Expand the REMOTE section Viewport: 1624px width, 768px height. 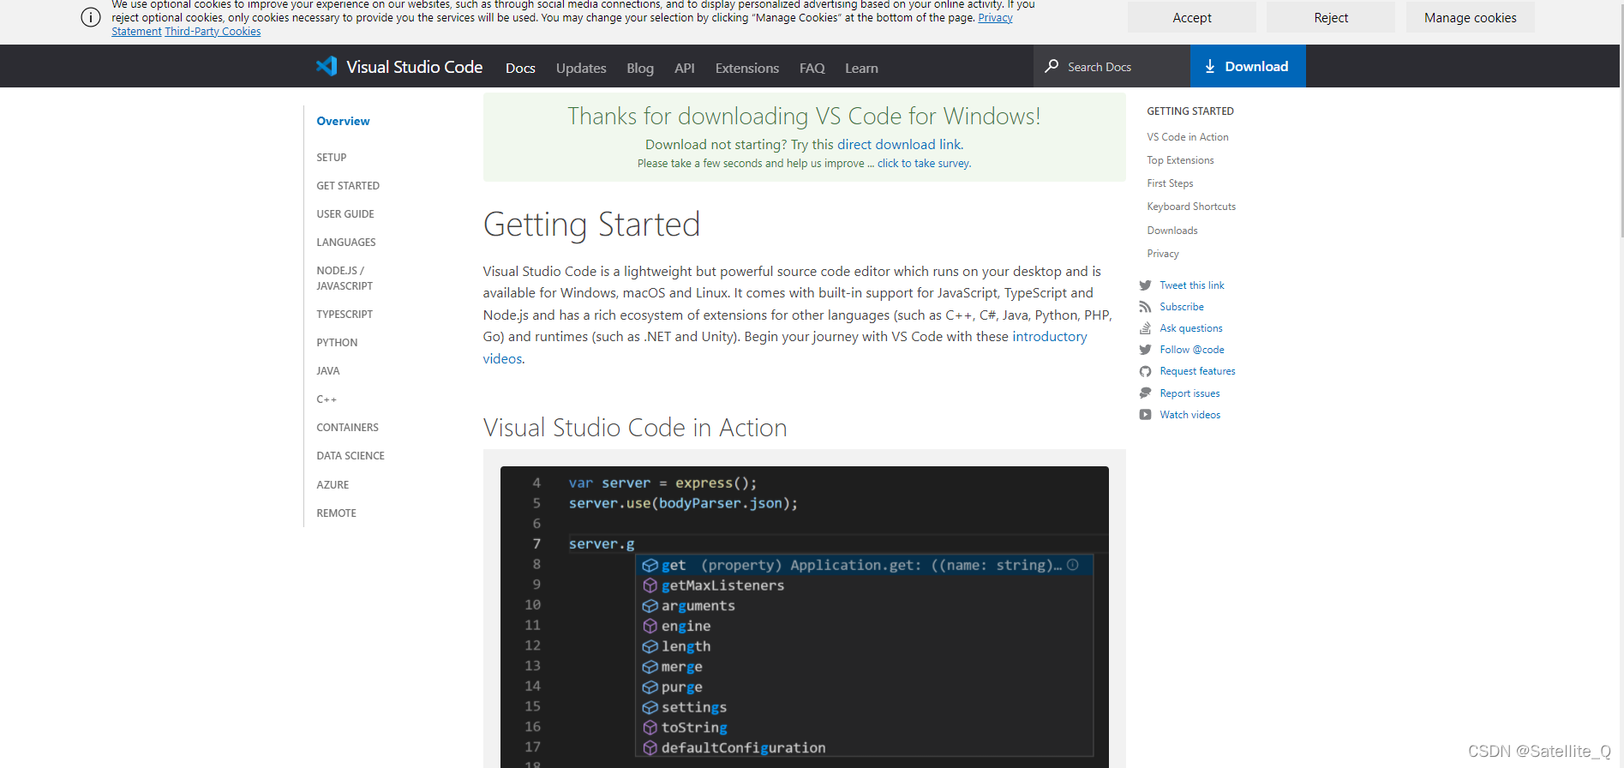click(336, 513)
